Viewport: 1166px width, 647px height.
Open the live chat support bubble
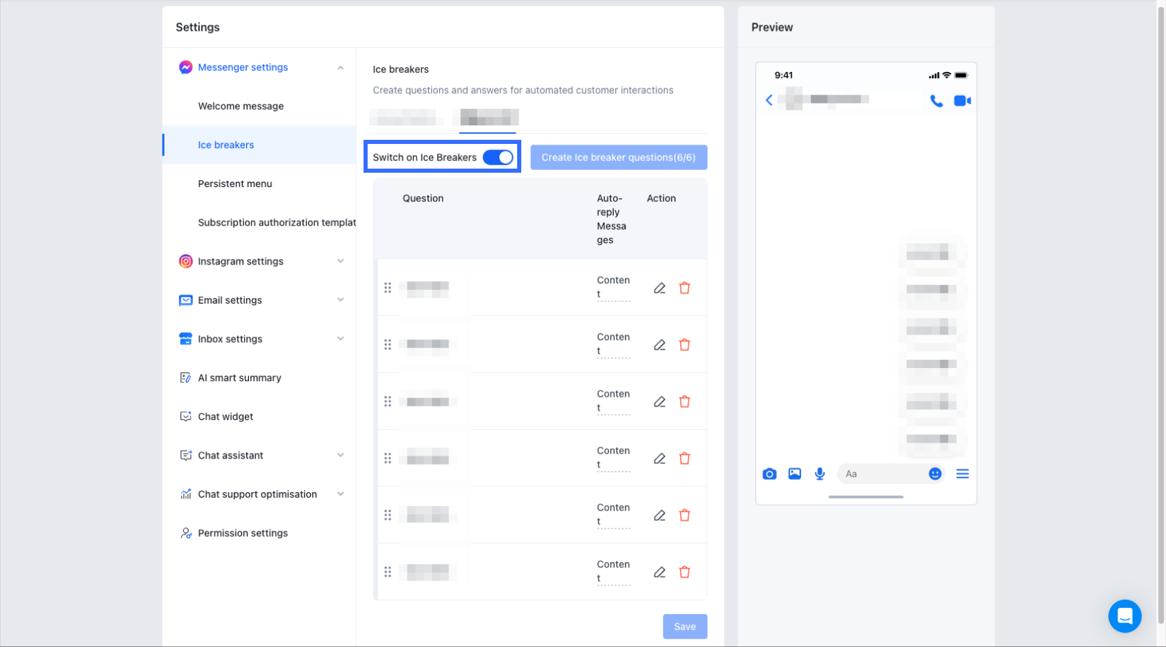(1124, 616)
